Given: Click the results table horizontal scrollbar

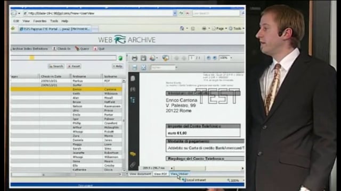Looking at the screenshot, I should coord(66,175).
